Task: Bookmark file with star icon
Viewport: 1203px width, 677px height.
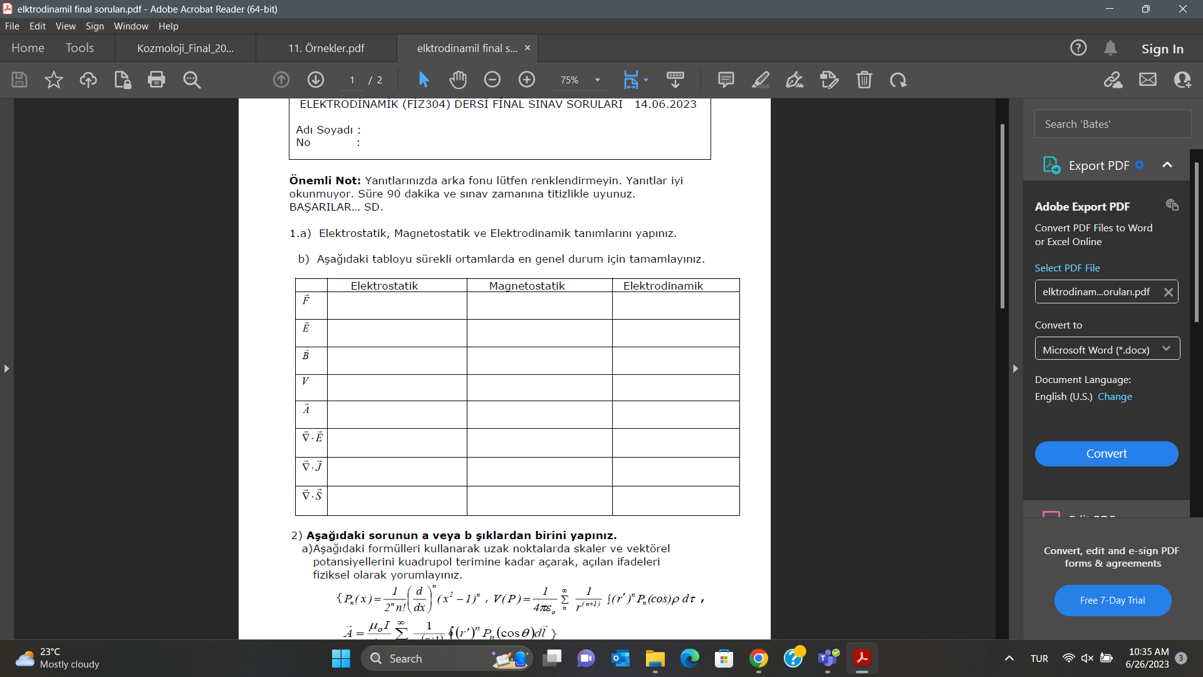Action: (x=54, y=80)
